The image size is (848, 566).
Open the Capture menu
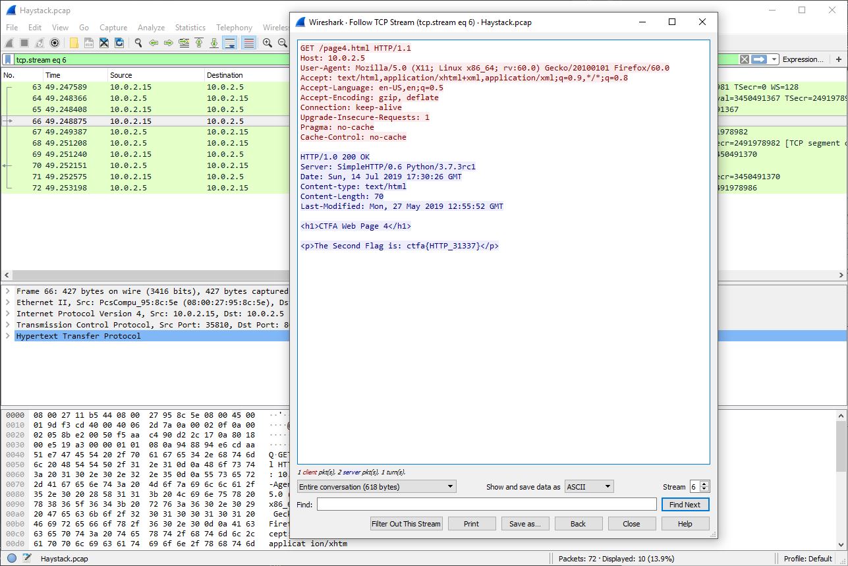tap(113, 28)
